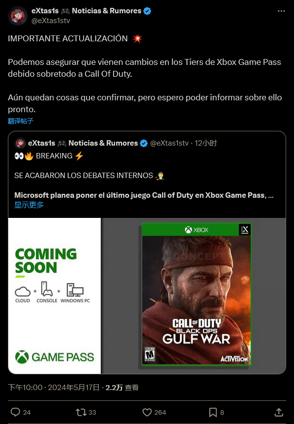
Task: Open the share upload icon
Action: (x=279, y=412)
